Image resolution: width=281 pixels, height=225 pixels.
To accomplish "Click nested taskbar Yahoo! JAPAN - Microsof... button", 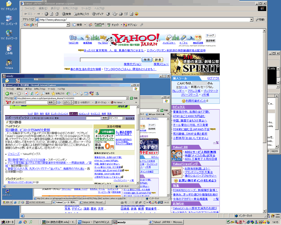I will pyautogui.click(x=92, y=202).
